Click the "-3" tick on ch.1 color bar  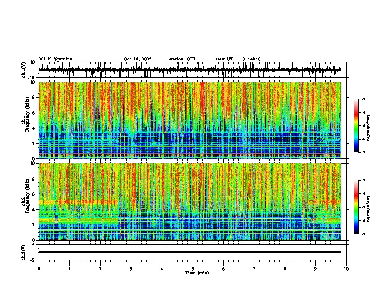pyautogui.click(x=363, y=99)
